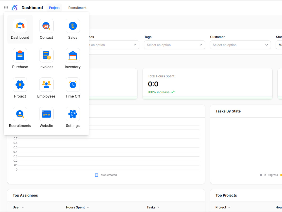This screenshot has height=212, width=282.
Task: Open the Settings app icon
Action: [73, 114]
